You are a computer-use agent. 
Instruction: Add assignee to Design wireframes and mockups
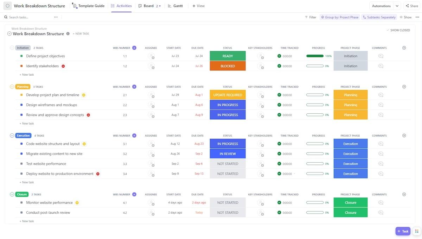point(151,105)
